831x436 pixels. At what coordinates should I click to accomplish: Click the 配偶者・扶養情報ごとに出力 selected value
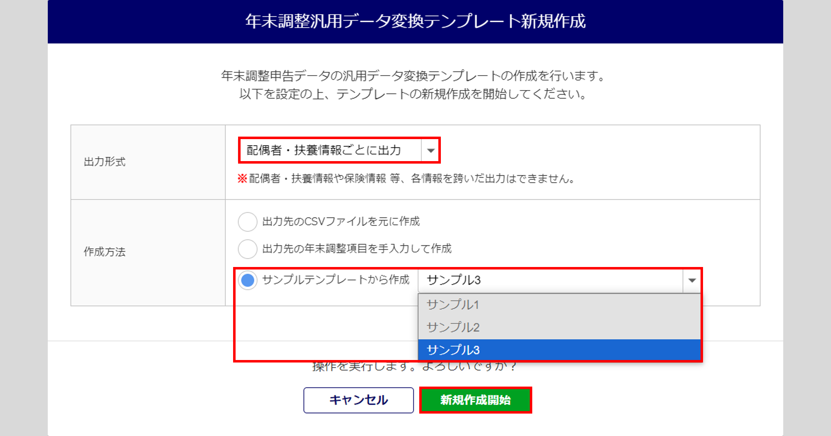coord(324,150)
